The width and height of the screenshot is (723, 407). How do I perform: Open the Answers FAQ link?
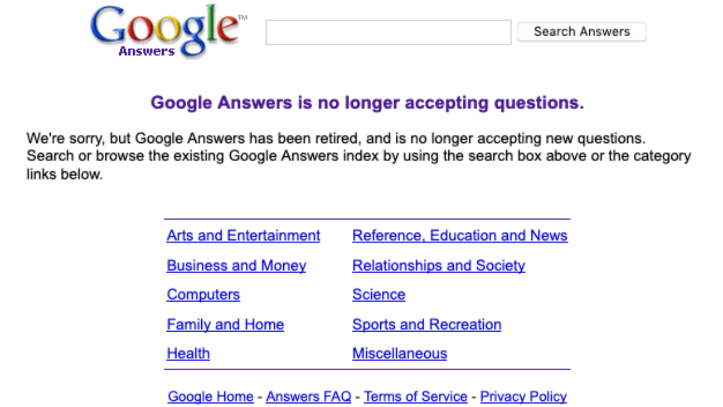tap(308, 397)
